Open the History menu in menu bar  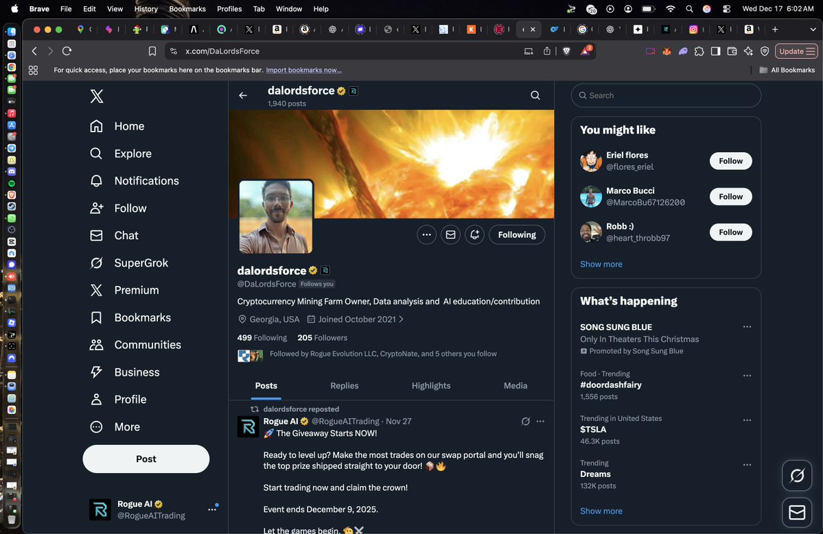tap(146, 9)
